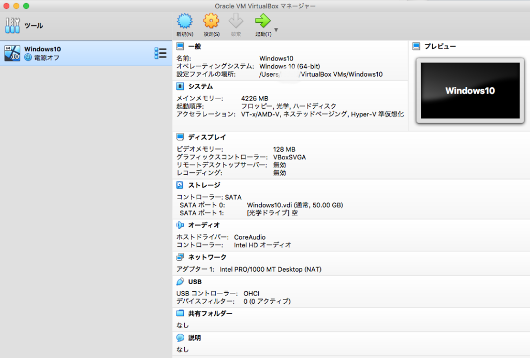530x358 pixels.
Task: Click the remote desktop server 無効 value
Action: coord(279,165)
